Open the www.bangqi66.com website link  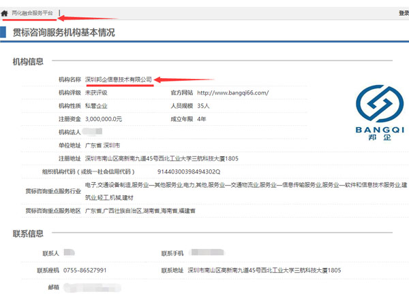pyautogui.click(x=232, y=92)
